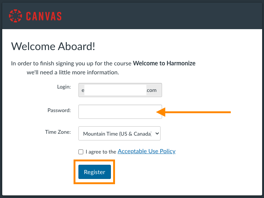Click the "Time Zone:" field label

tap(58, 132)
